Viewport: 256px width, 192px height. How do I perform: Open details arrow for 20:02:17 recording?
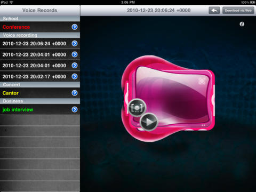coord(75,76)
